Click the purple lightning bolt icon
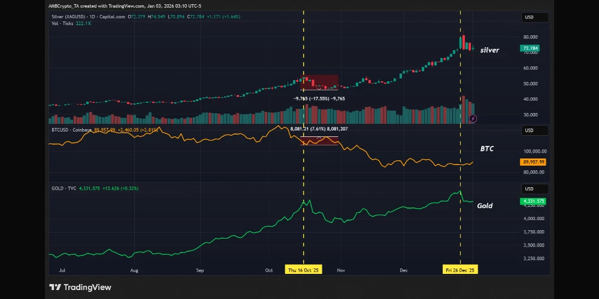This screenshot has height=299, width=599. (x=474, y=118)
